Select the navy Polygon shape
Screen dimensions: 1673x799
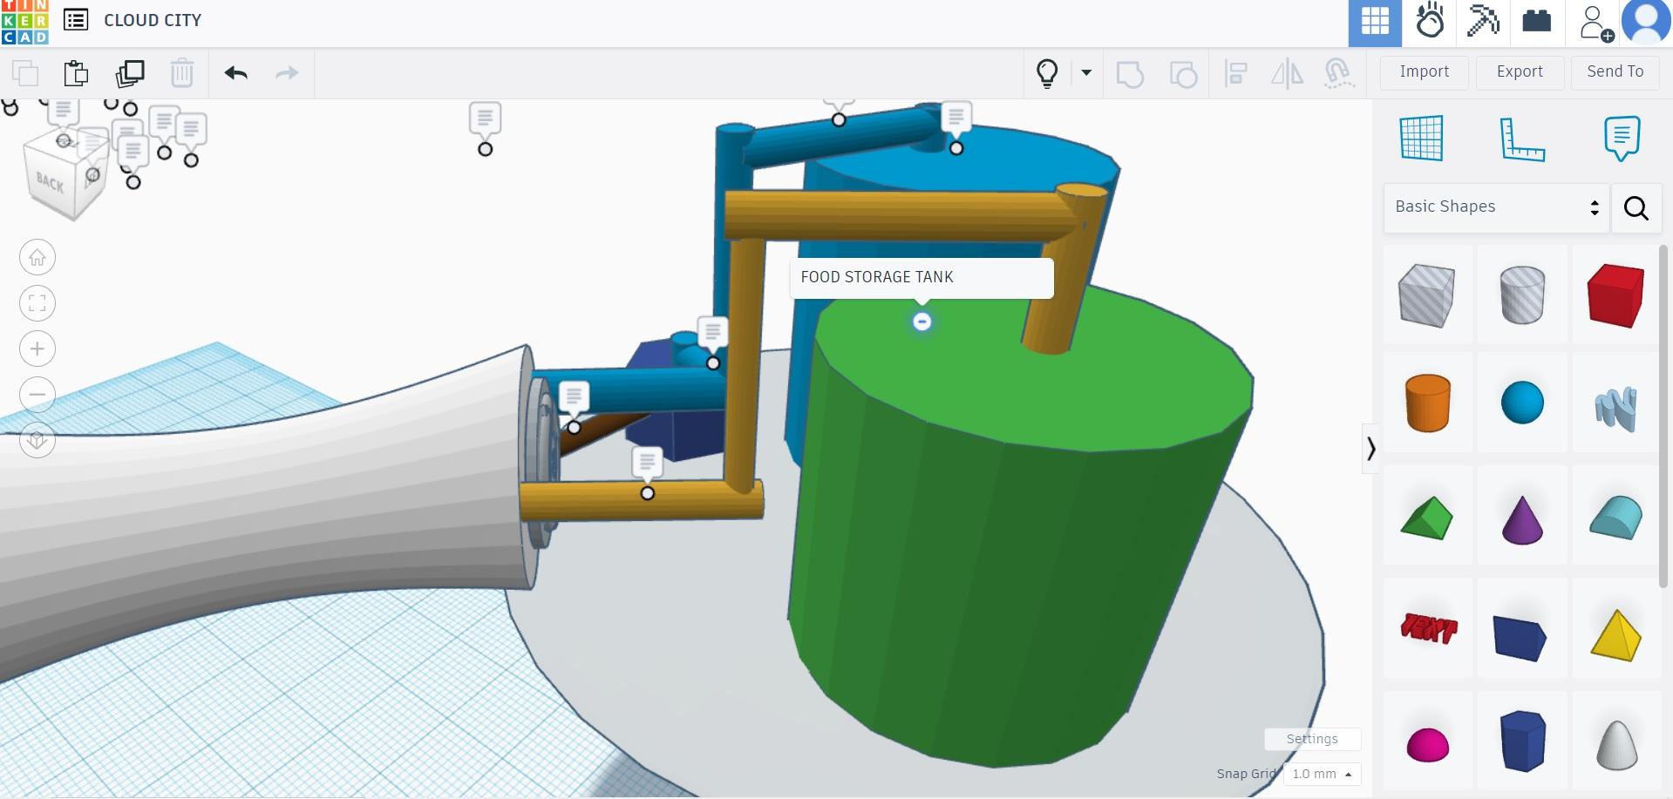pos(1522,741)
